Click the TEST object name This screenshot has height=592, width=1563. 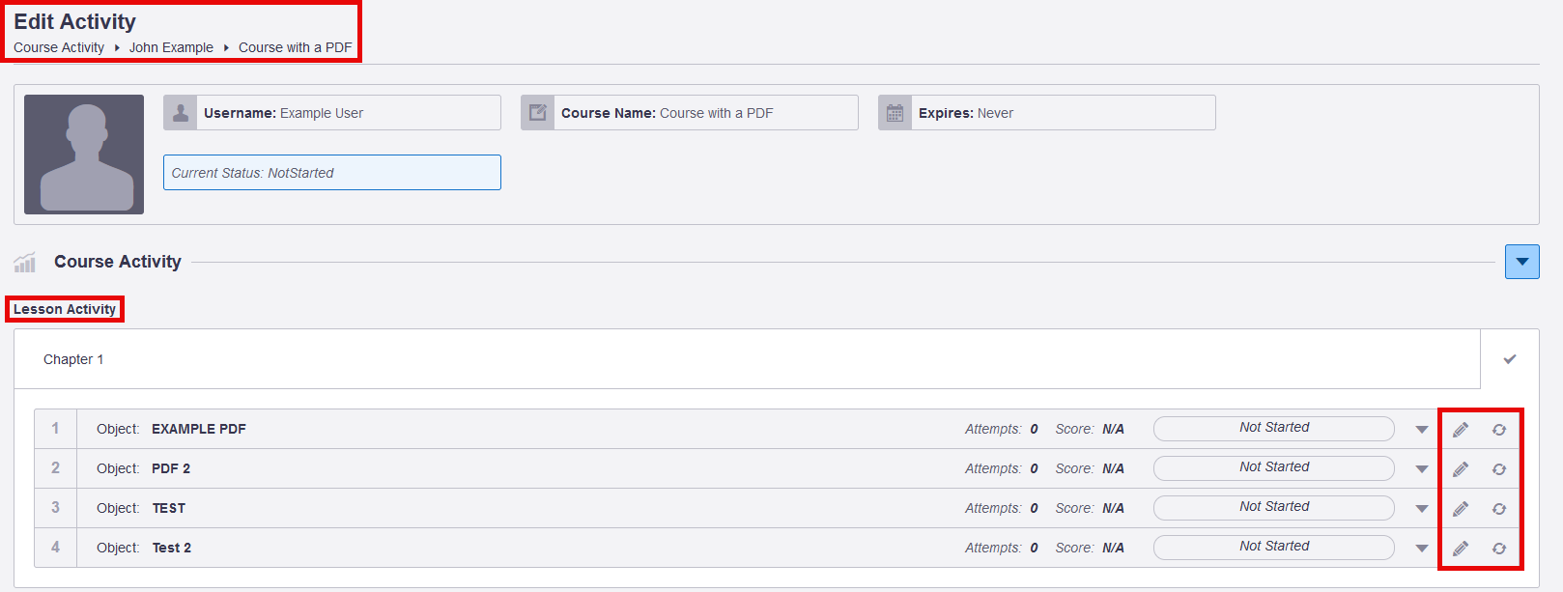click(169, 508)
